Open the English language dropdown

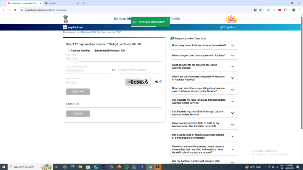click(x=228, y=27)
